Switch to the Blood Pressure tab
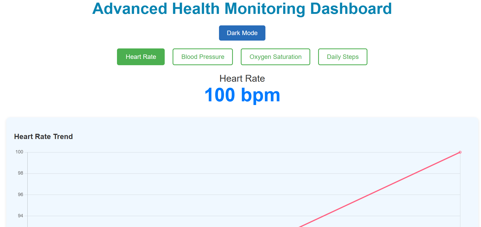Image resolution: width=481 pixels, height=227 pixels. [x=203, y=57]
